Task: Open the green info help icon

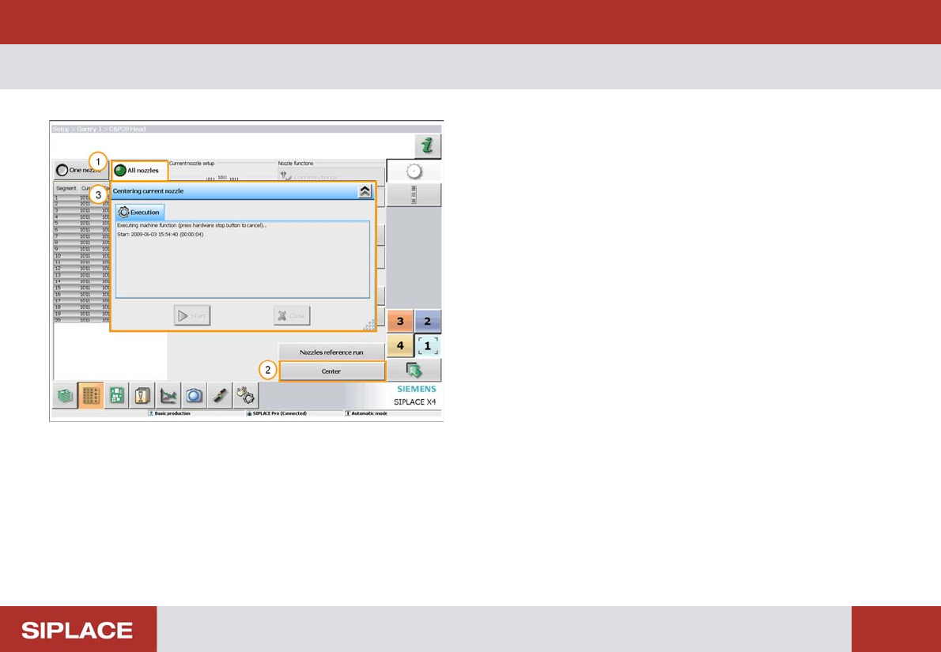Action: click(428, 146)
